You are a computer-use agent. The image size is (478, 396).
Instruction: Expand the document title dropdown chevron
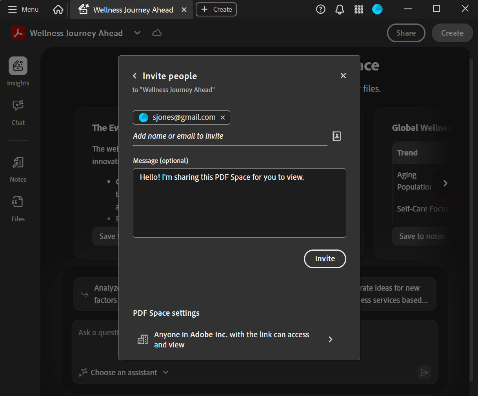point(137,33)
